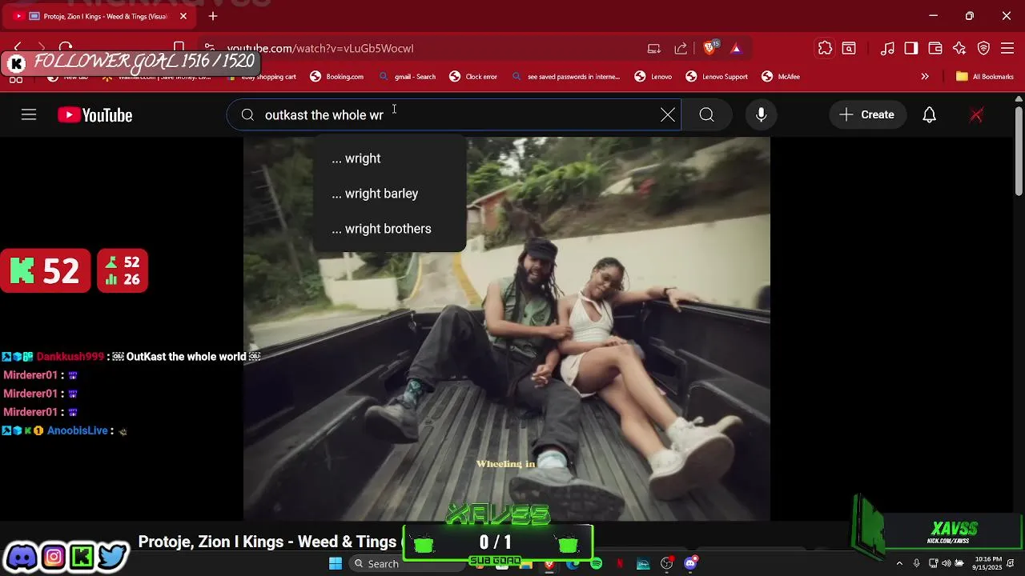
Task: Open the YouTube guide hamburger menu
Action: tap(29, 115)
